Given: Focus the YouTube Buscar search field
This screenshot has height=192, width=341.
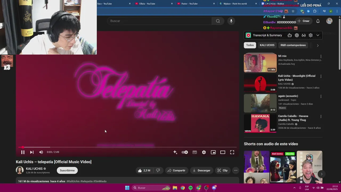Looking at the screenshot, I should coord(160,21).
